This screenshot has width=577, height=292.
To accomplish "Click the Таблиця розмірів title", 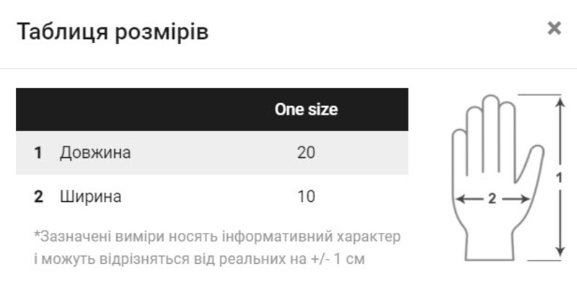I will (x=113, y=32).
